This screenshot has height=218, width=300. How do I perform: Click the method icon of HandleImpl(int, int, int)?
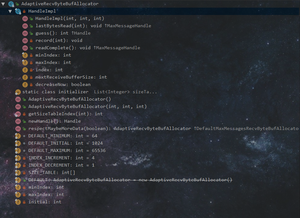click(25, 19)
